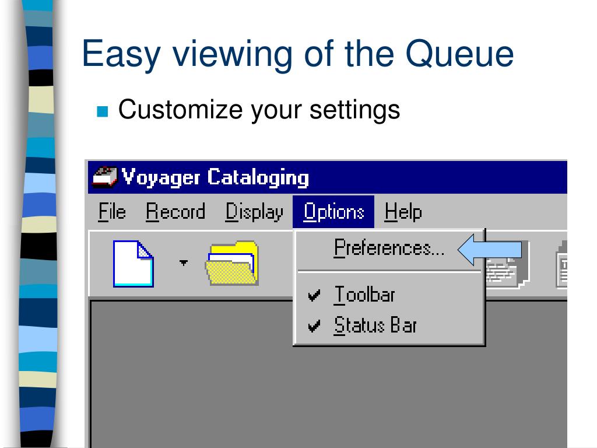Choose Preferences... from the Options menu
The image size is (597, 448).
(388, 249)
